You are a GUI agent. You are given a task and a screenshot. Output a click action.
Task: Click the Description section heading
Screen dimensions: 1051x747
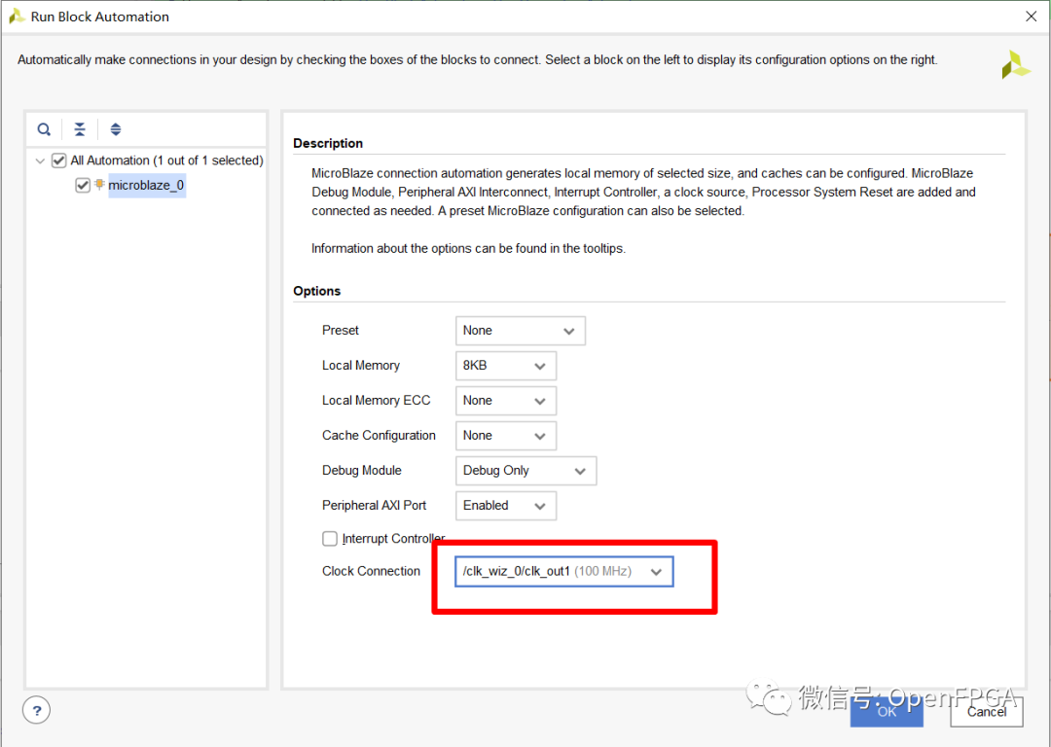click(x=328, y=143)
